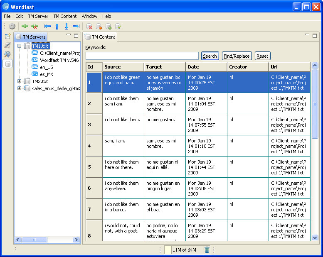Click the Source column header
The image size is (323, 257).
tap(123, 67)
